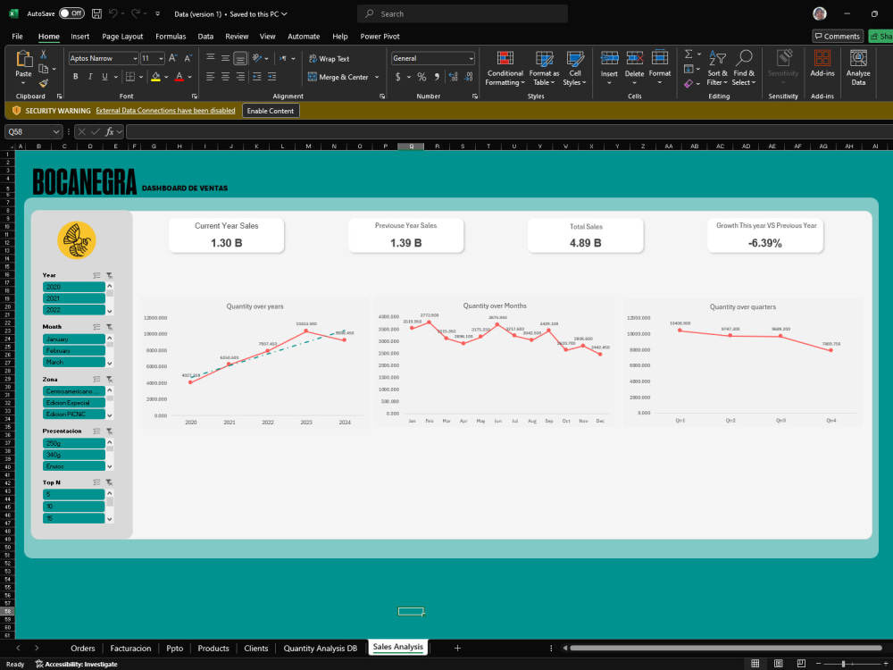893x670 pixels.
Task: Toggle 250g in Presentacion slicer
Action: coord(73,443)
